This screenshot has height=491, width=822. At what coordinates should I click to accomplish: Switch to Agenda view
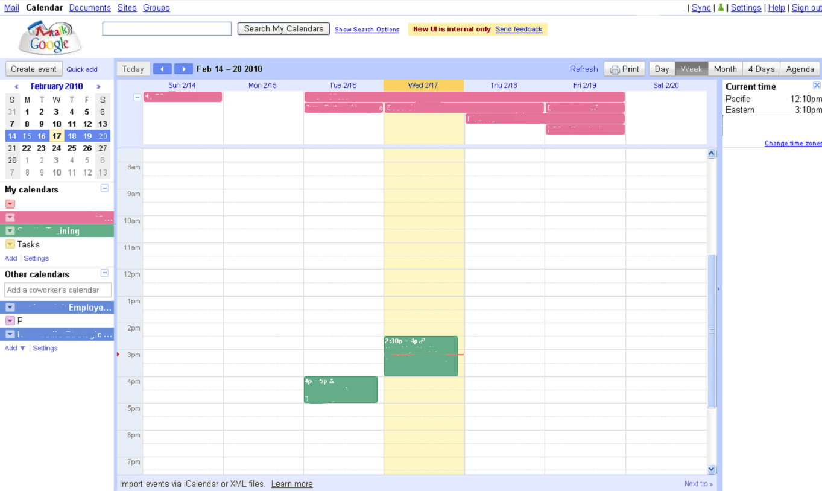coord(800,69)
